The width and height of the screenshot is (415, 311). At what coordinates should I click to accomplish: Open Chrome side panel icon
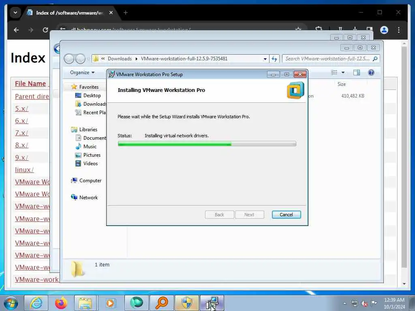370,29
